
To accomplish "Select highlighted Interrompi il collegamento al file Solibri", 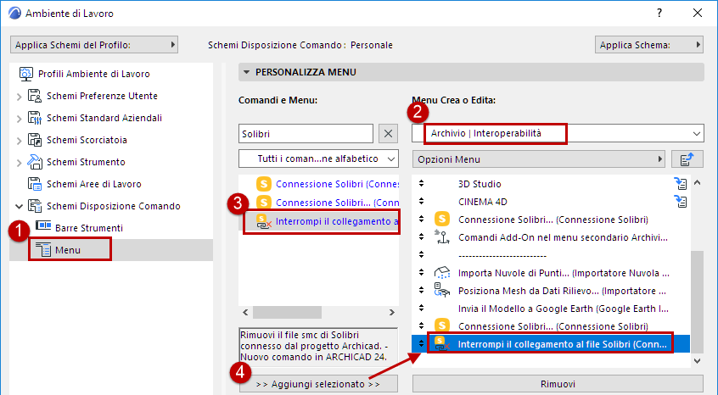I will coord(551,344).
